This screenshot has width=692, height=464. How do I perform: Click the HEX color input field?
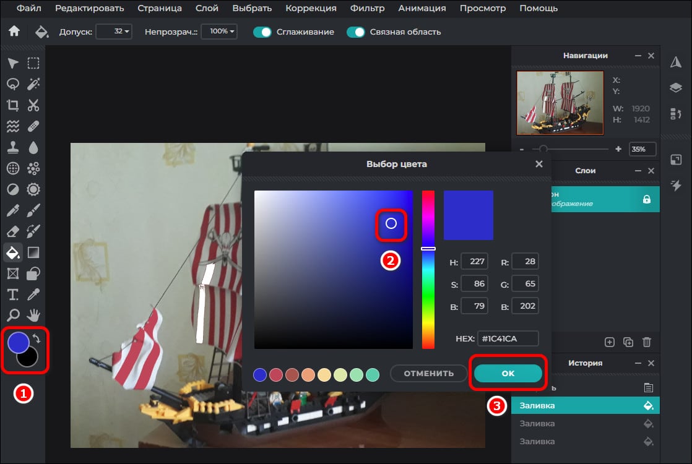coord(507,338)
